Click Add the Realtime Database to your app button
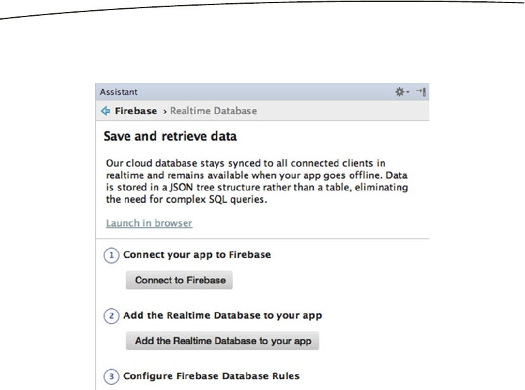The width and height of the screenshot is (525, 390). tap(222, 341)
